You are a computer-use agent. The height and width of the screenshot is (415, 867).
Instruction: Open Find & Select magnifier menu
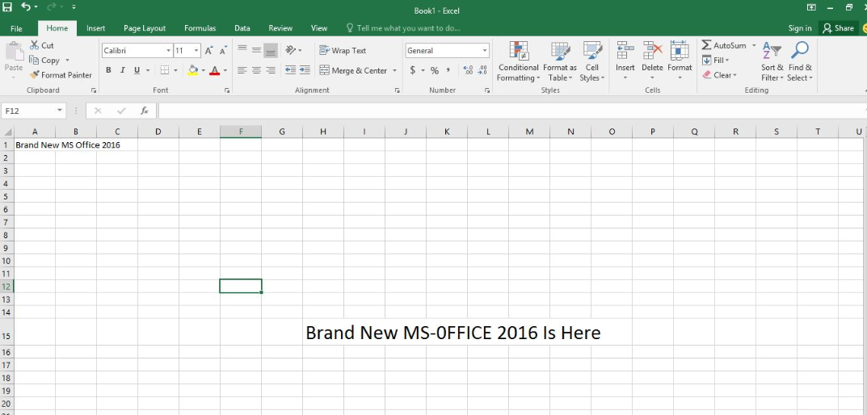[x=800, y=61]
